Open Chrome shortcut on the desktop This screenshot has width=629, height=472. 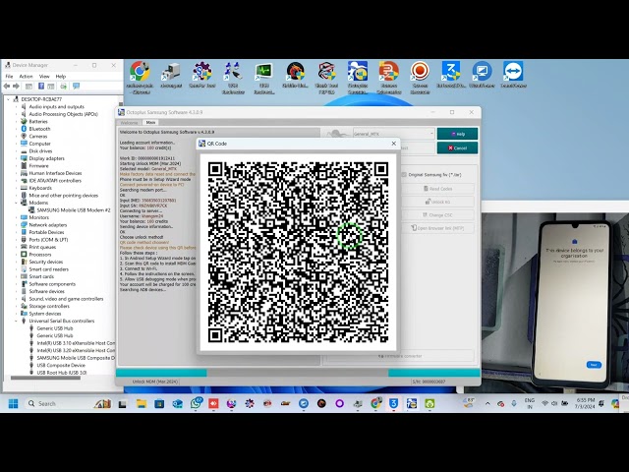140,78
